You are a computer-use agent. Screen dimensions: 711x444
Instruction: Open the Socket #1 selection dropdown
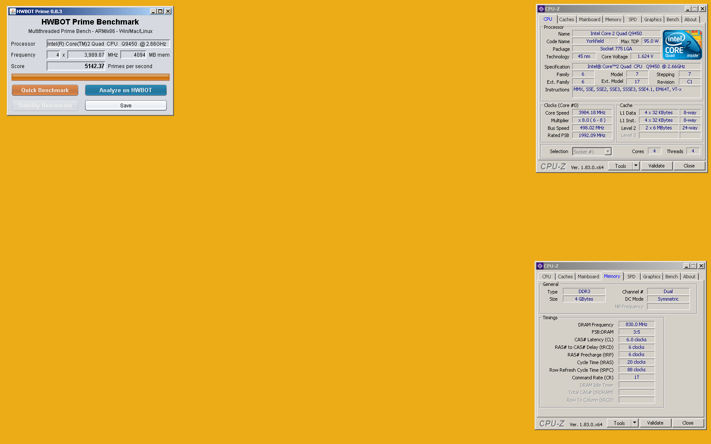click(x=592, y=151)
